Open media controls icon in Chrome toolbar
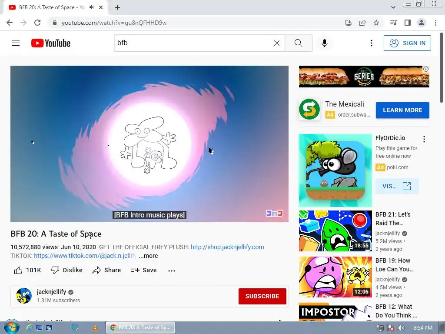Image resolution: width=445 pixels, height=334 pixels. click(x=393, y=23)
